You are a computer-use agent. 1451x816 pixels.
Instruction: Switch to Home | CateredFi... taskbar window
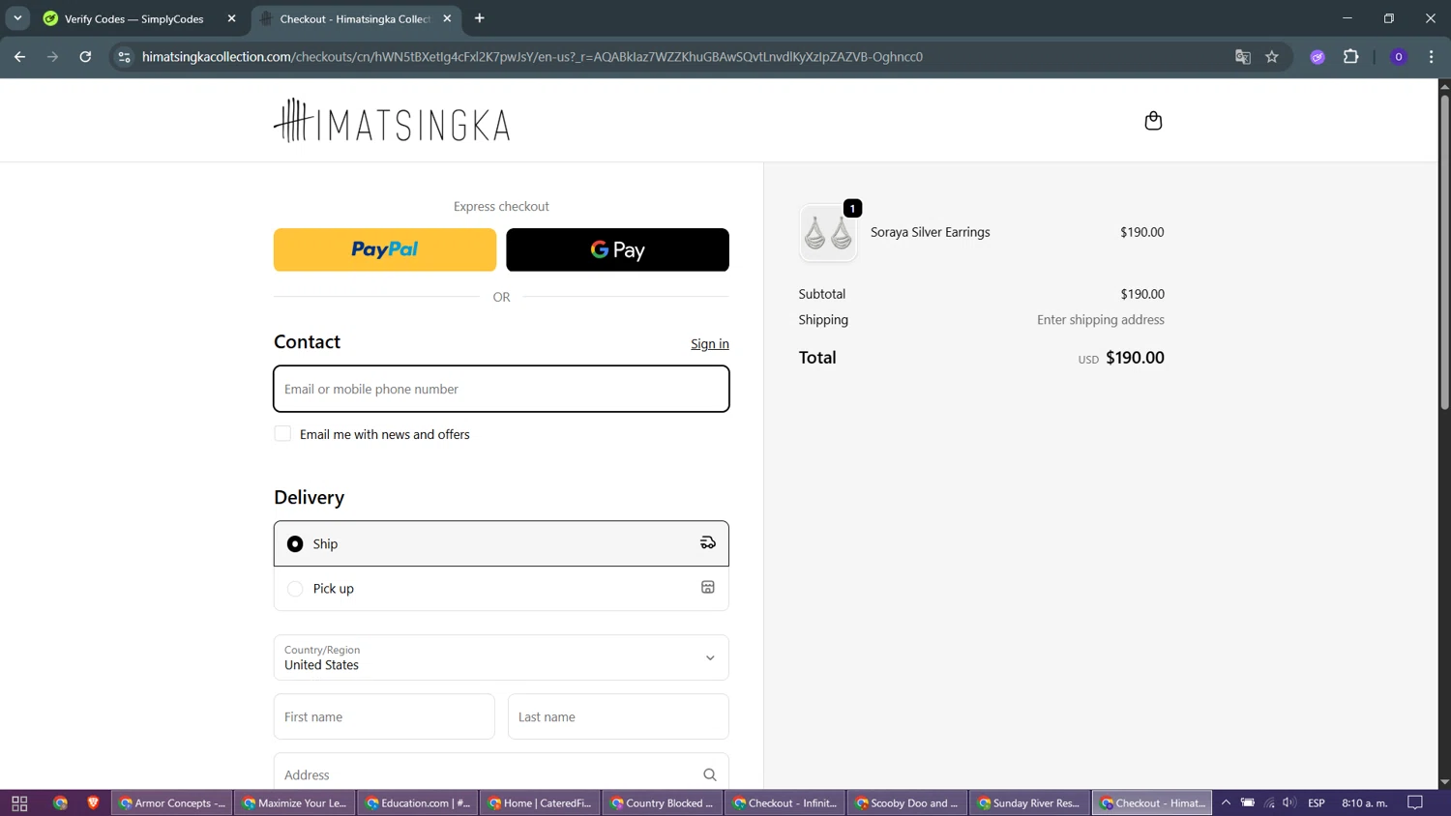coord(540,803)
